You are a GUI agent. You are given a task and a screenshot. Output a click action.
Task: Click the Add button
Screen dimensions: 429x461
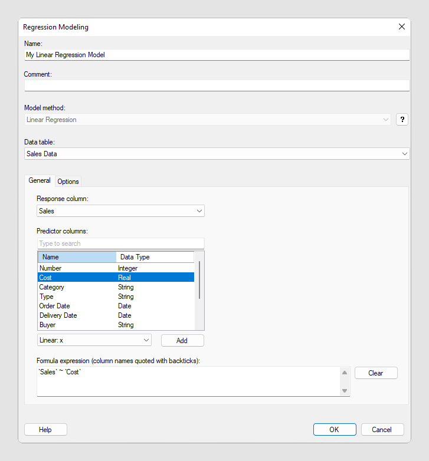click(182, 341)
